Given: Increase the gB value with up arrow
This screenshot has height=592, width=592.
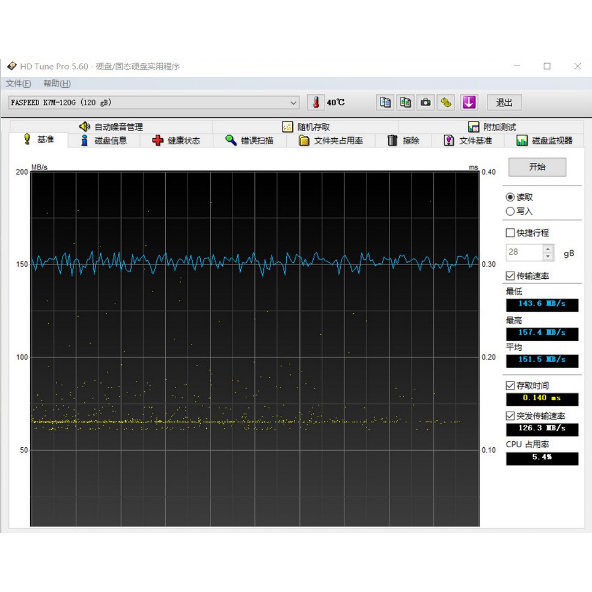Looking at the screenshot, I should pos(548,248).
